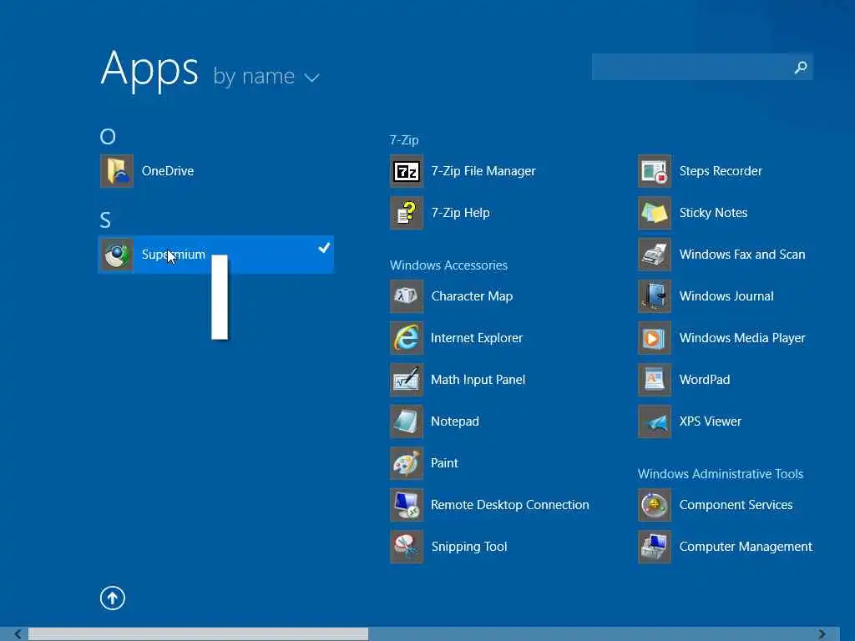
Task: Launch Computer Management icon
Action: point(655,547)
